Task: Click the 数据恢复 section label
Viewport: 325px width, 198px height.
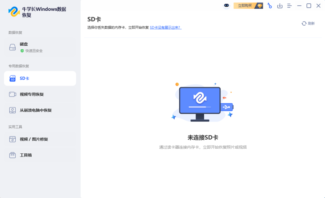Action: (15, 33)
